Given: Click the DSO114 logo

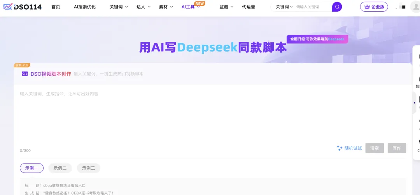Looking at the screenshot, I should click(22, 7).
